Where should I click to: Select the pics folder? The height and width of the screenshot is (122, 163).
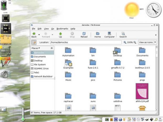(93, 76)
